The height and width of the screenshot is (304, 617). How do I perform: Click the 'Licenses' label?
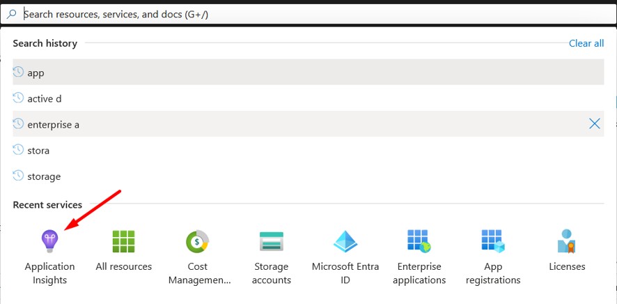pyautogui.click(x=567, y=266)
